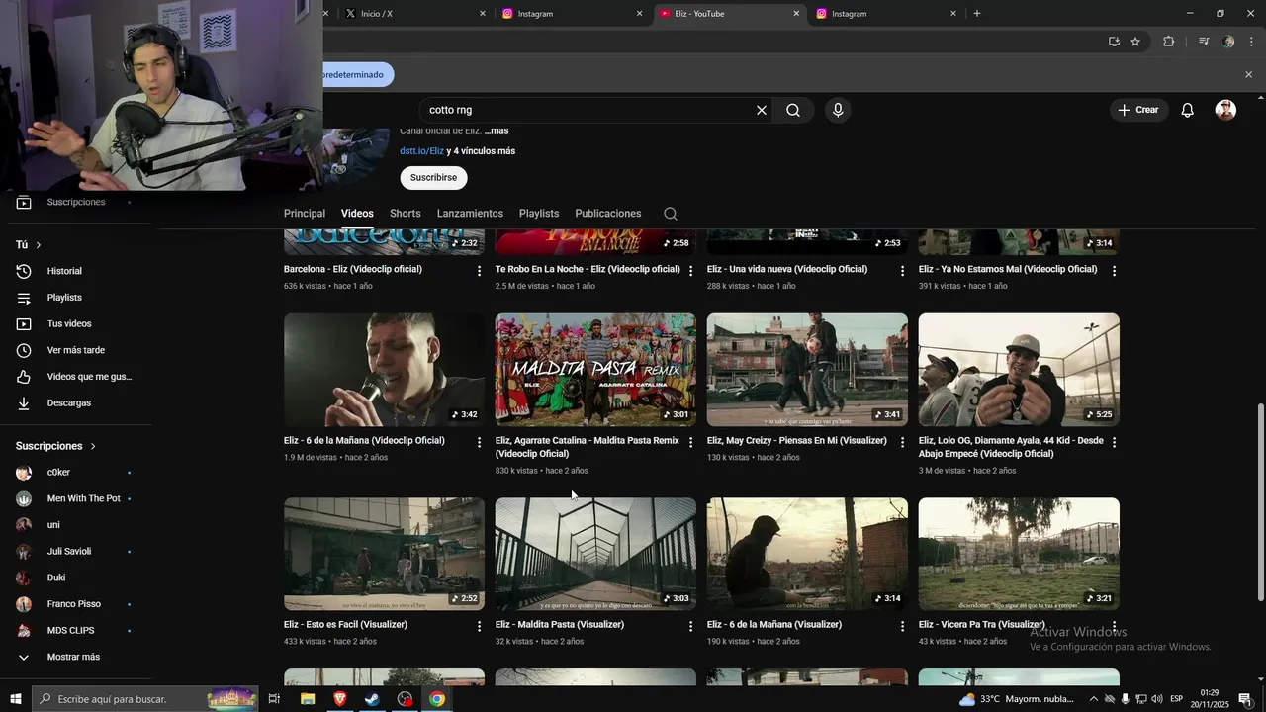Open options for 6 de la Mañana Videoclip
The width and height of the screenshot is (1266, 712).
(480, 442)
